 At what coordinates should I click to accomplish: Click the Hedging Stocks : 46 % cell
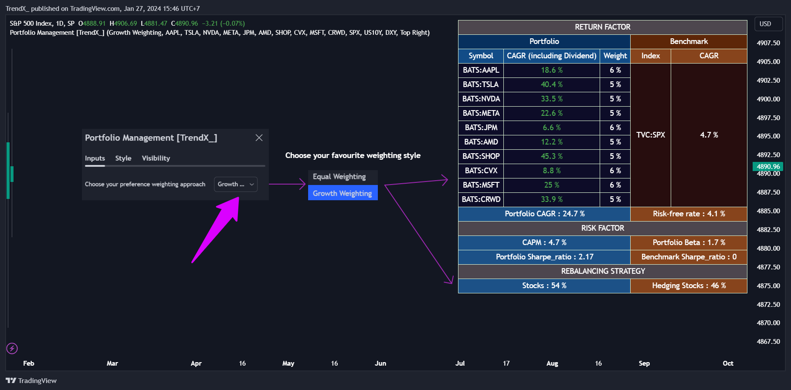tap(689, 286)
